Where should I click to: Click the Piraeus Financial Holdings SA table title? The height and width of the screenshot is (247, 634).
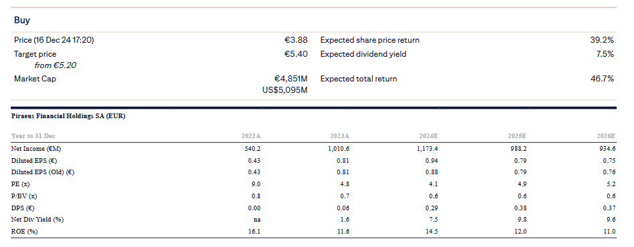(68, 116)
